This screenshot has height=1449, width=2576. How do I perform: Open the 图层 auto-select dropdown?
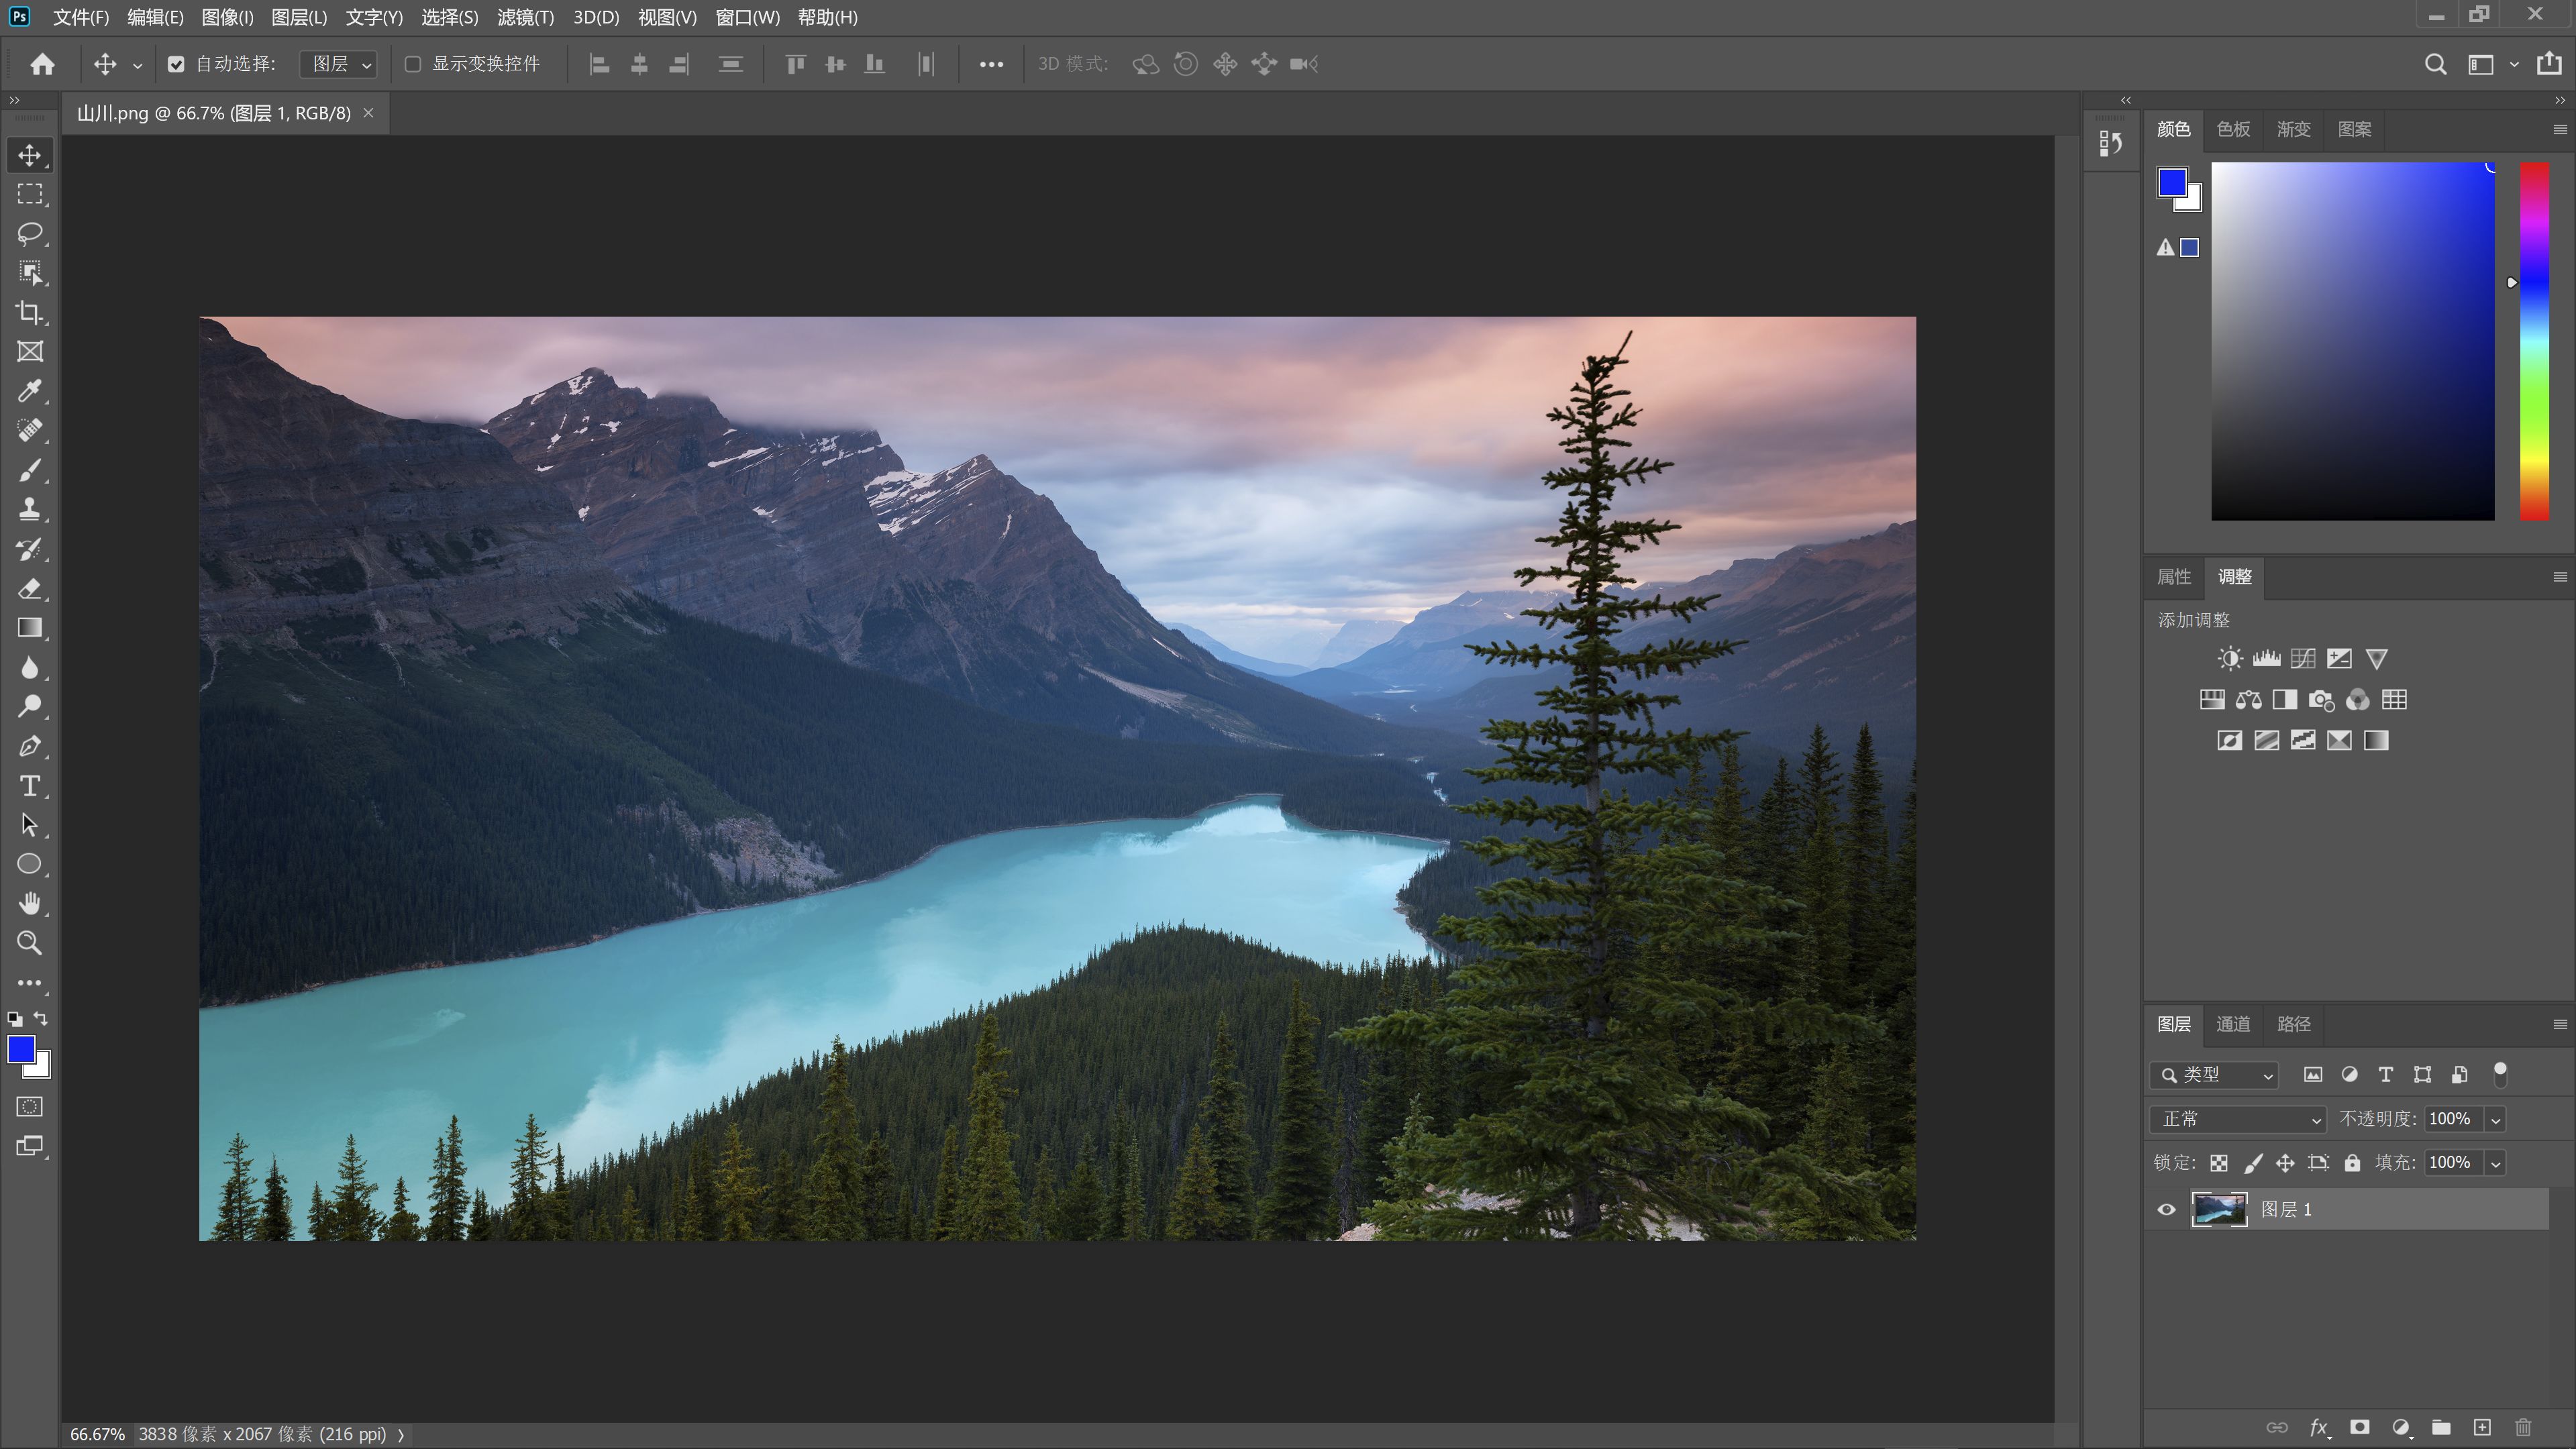click(339, 64)
